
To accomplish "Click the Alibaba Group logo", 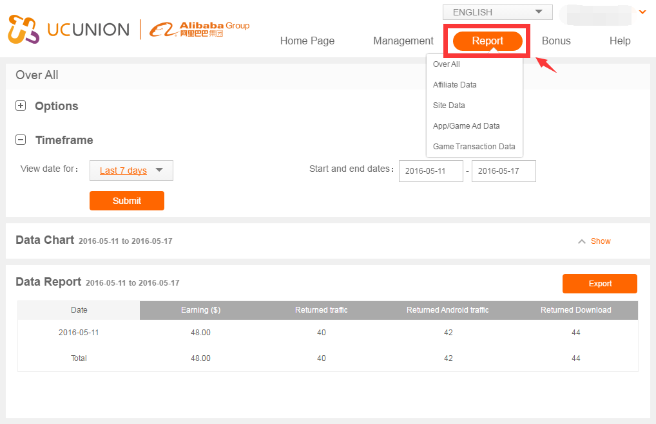I will click(199, 29).
